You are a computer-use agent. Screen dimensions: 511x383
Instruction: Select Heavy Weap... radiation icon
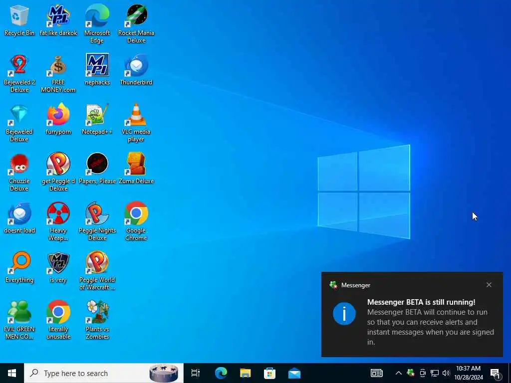tap(58, 222)
